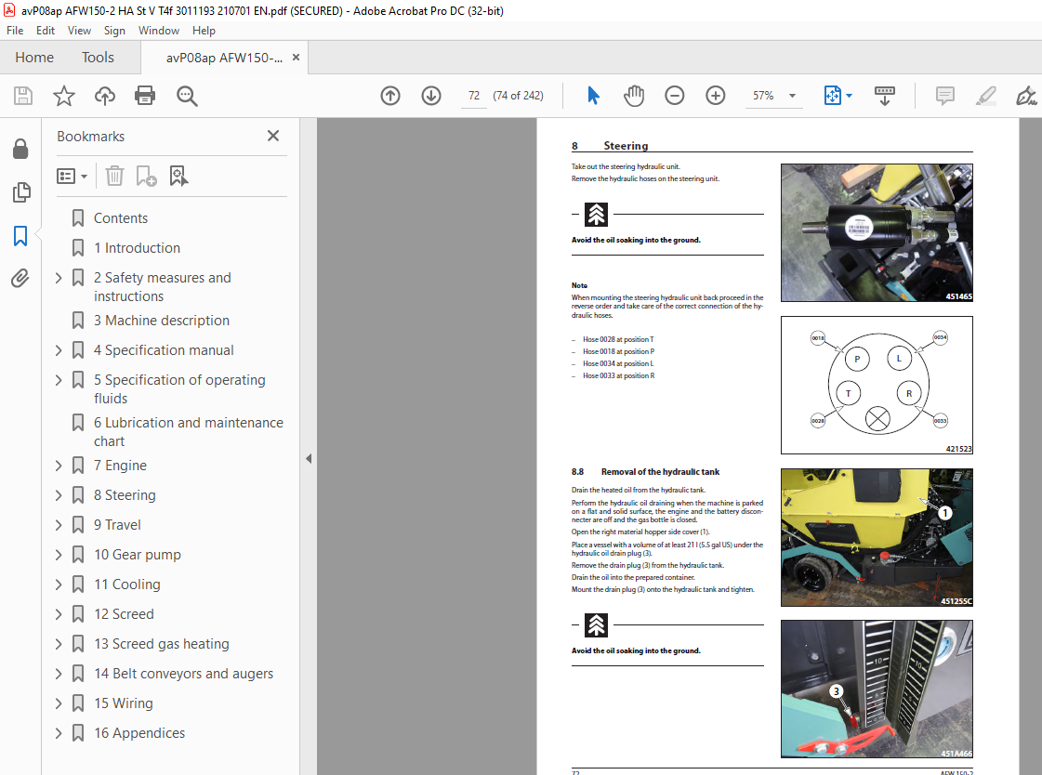Switch to the Home tab
1042x775 pixels.
click(34, 58)
